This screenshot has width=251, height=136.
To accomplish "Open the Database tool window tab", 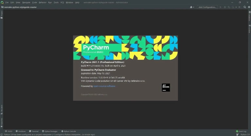I will point(249,16).
